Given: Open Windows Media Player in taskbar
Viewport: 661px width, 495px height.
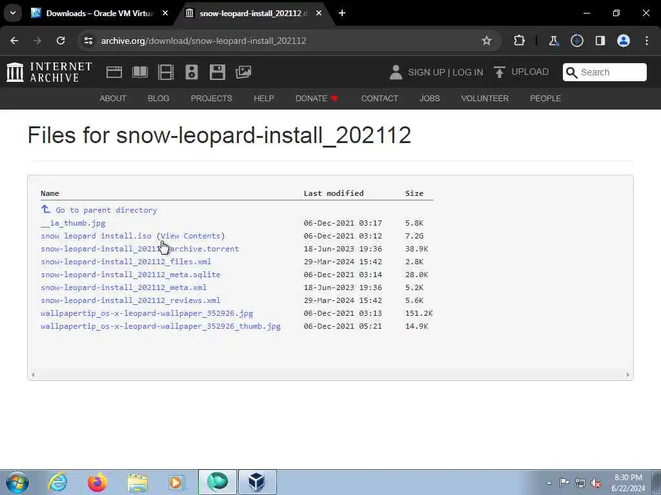Looking at the screenshot, I should pos(176,483).
